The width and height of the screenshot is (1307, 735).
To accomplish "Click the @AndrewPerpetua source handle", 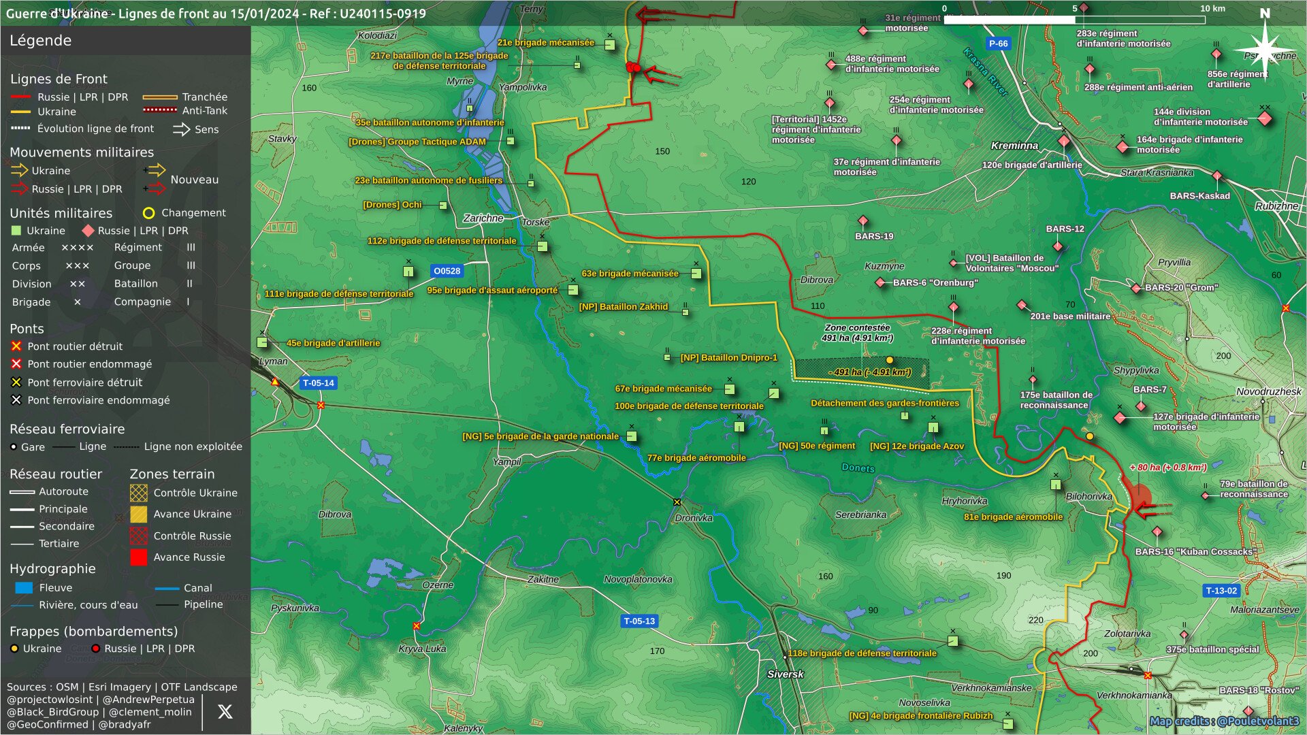I will (148, 700).
